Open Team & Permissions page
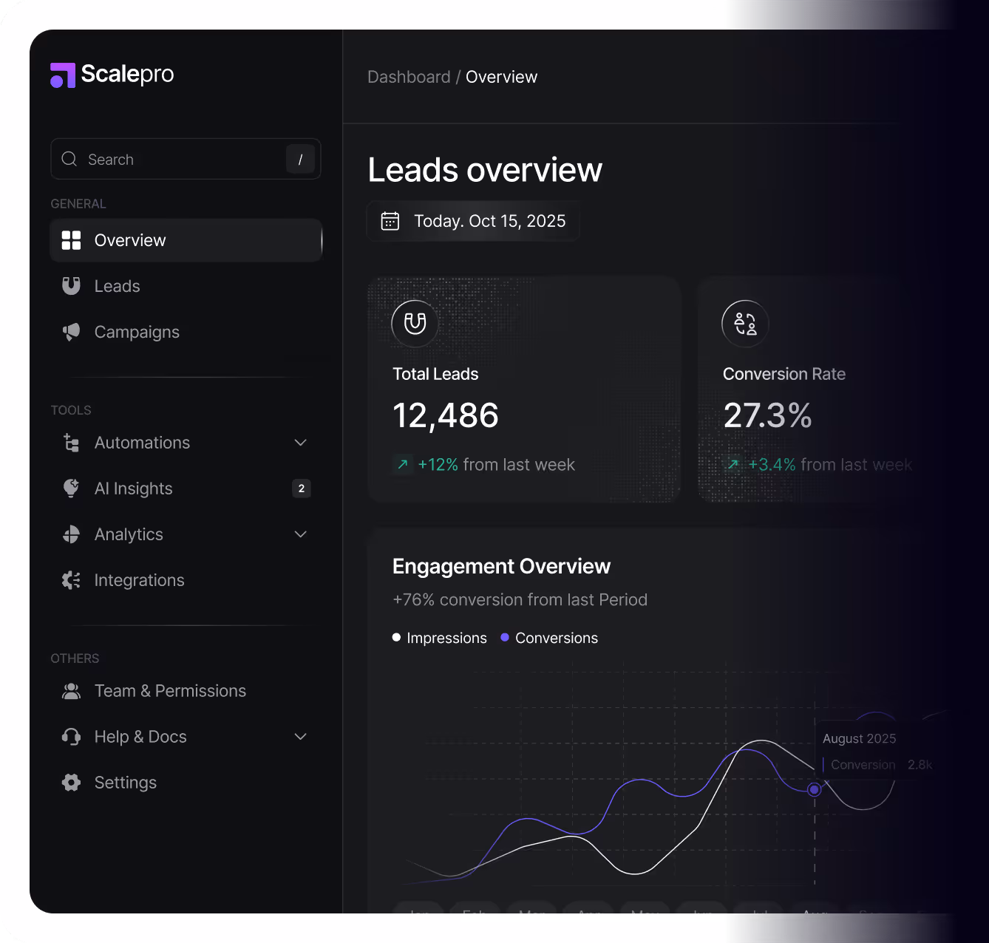The image size is (989, 943). [170, 691]
